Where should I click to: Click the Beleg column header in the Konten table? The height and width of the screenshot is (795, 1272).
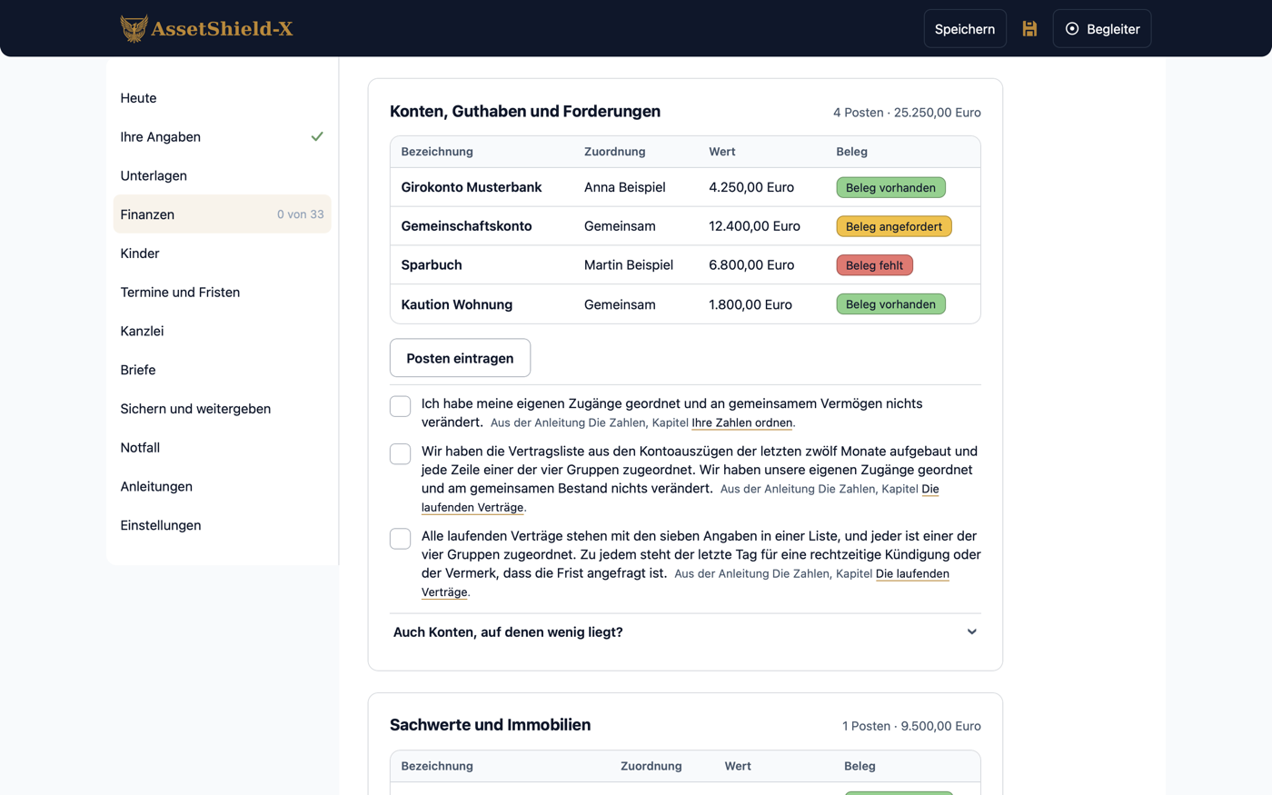pos(852,152)
